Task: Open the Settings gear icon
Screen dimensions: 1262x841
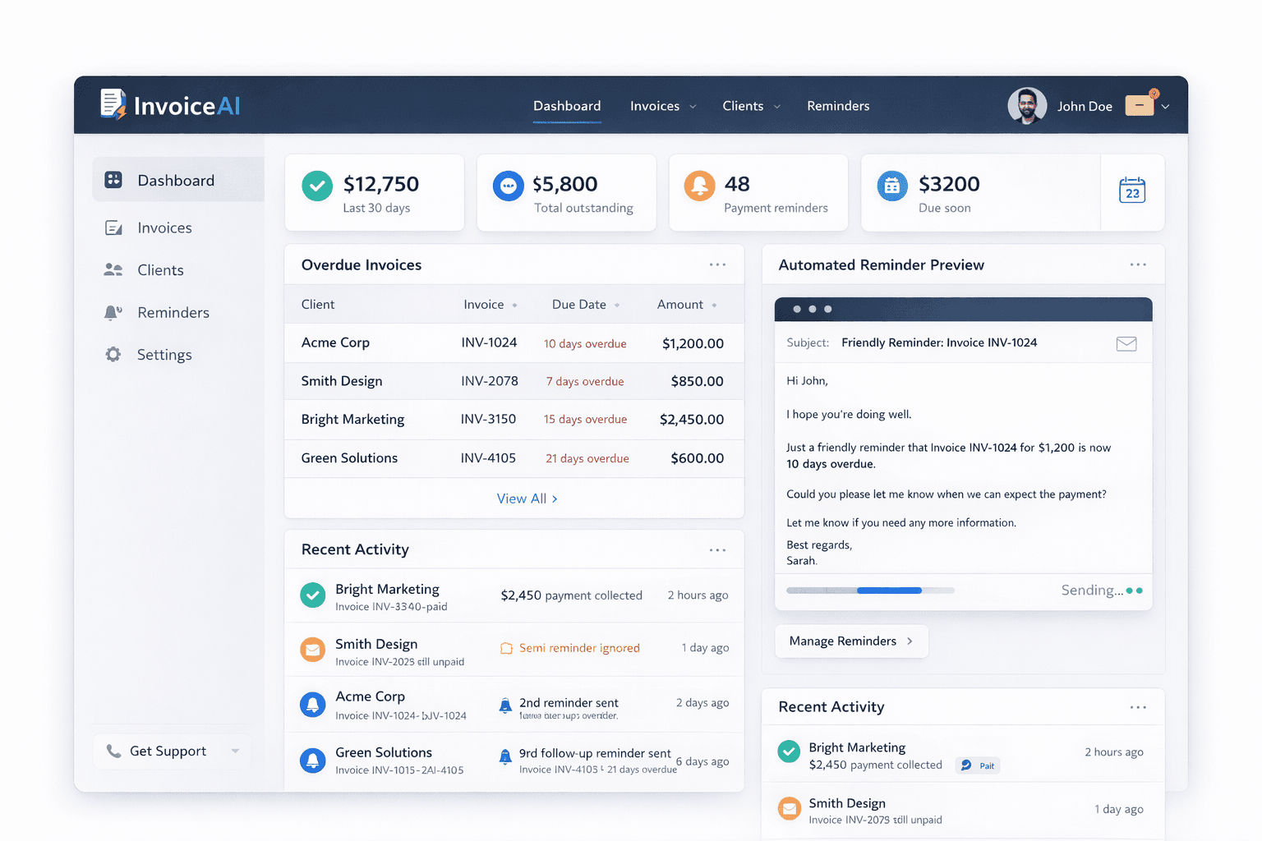Action: tap(113, 354)
